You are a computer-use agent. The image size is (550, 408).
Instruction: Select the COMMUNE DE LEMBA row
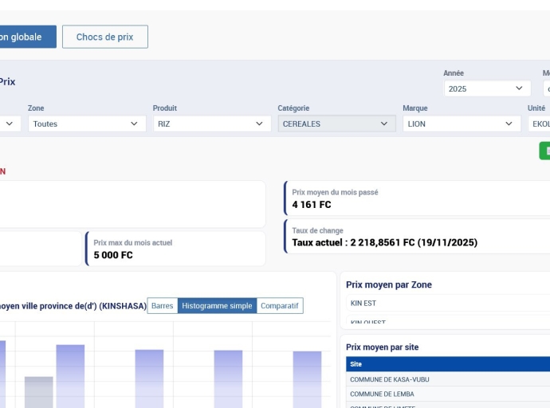coord(447,394)
